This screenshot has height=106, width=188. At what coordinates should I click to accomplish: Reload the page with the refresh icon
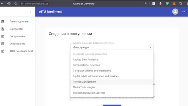16,4
